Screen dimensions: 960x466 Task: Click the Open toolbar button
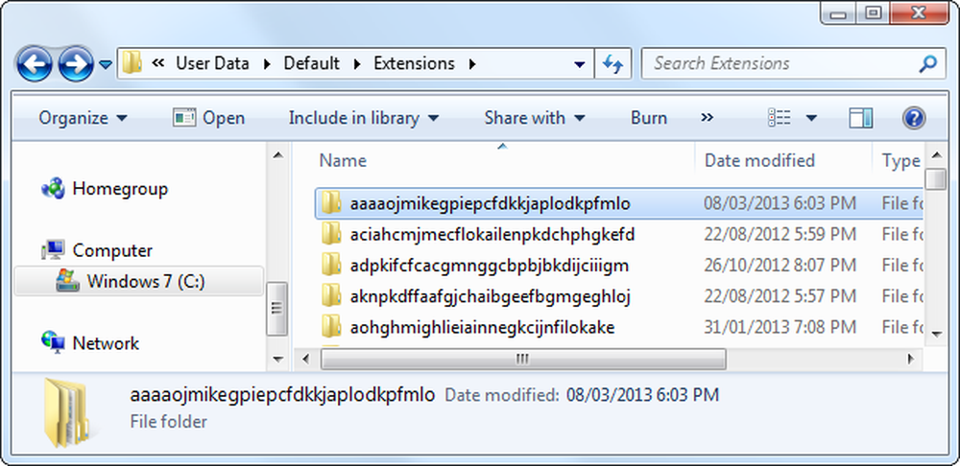(x=208, y=118)
